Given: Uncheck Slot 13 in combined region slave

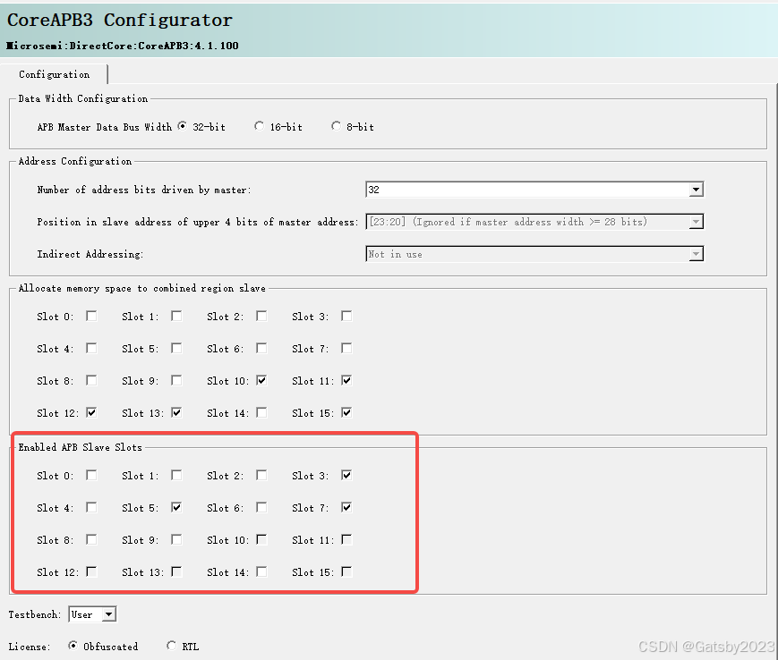Looking at the screenshot, I should (176, 413).
